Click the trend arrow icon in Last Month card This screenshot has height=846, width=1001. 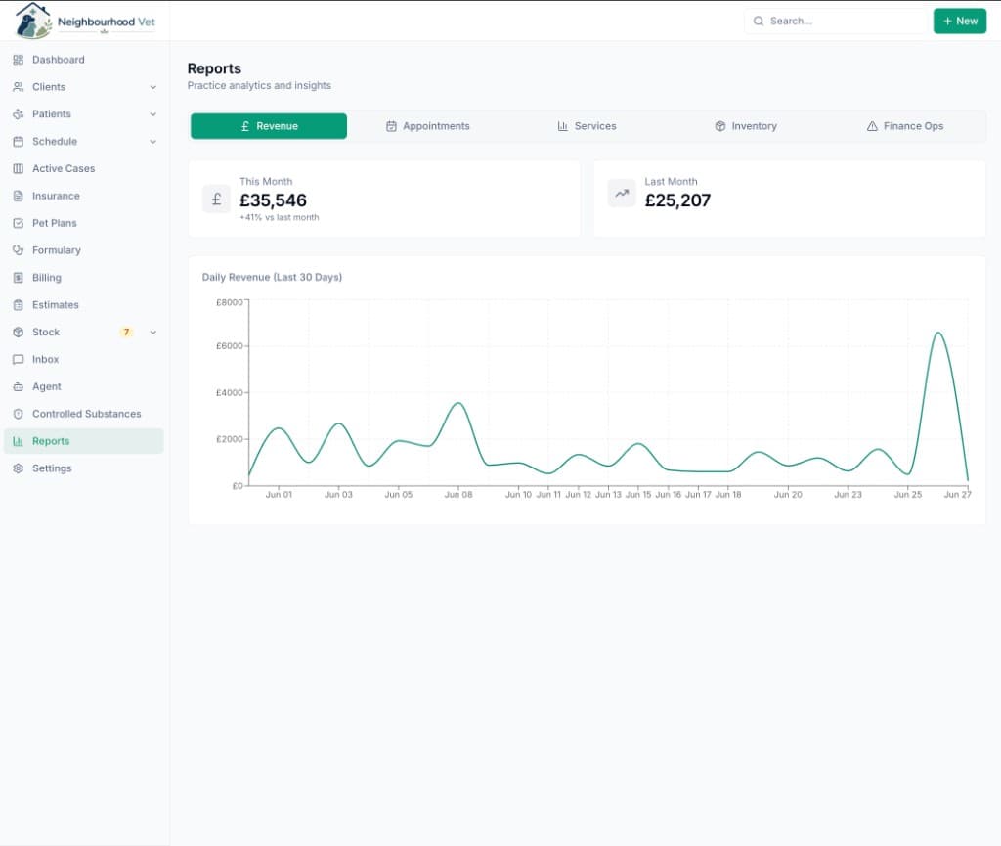[621, 194]
